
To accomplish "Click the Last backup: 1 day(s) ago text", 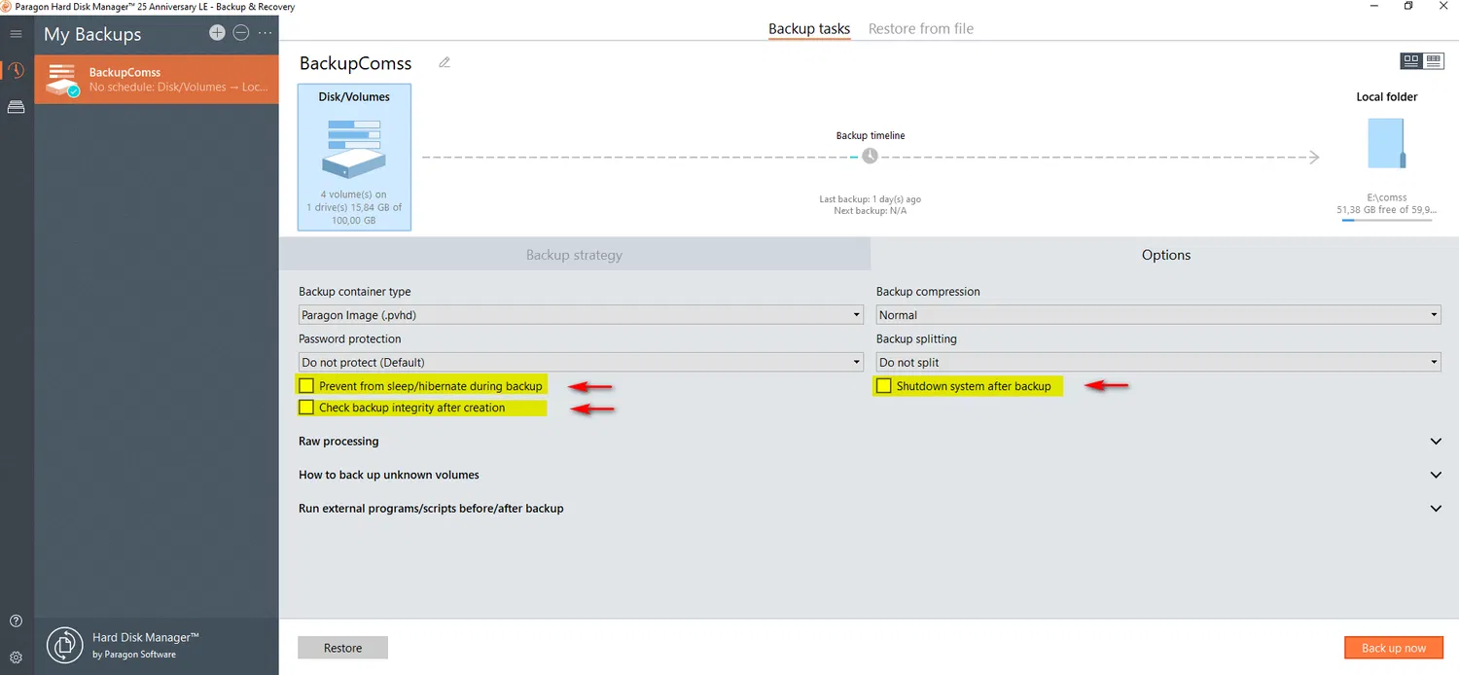I will pyautogui.click(x=870, y=199).
